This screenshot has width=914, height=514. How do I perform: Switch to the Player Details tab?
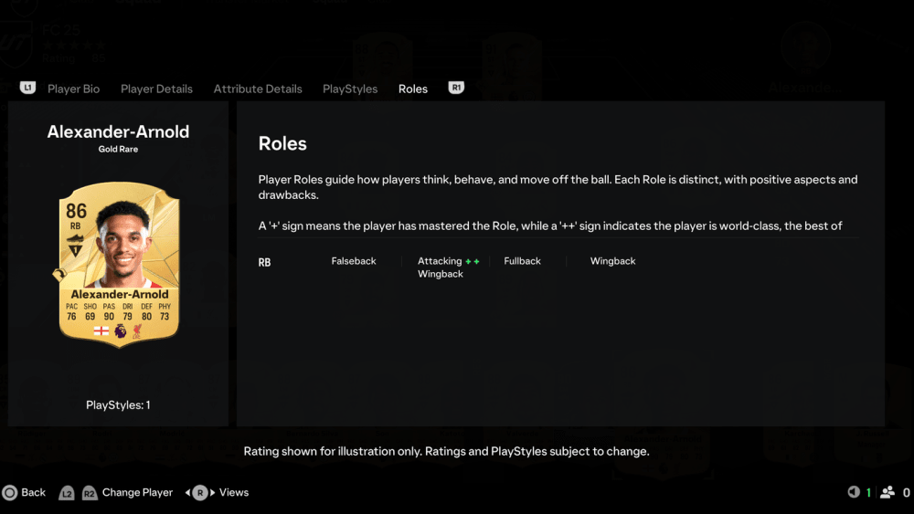156,89
